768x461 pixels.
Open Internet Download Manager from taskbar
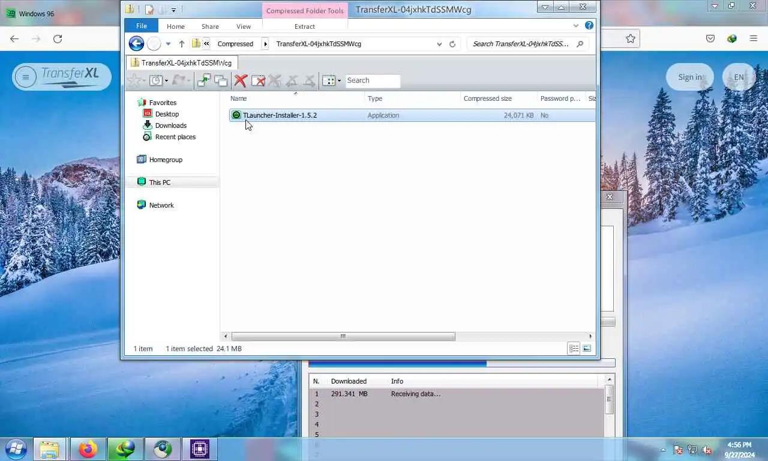pos(125,449)
